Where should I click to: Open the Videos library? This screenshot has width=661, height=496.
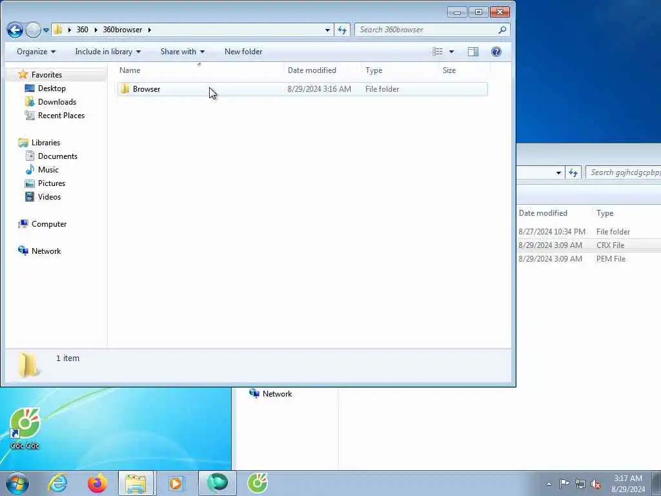pos(49,196)
